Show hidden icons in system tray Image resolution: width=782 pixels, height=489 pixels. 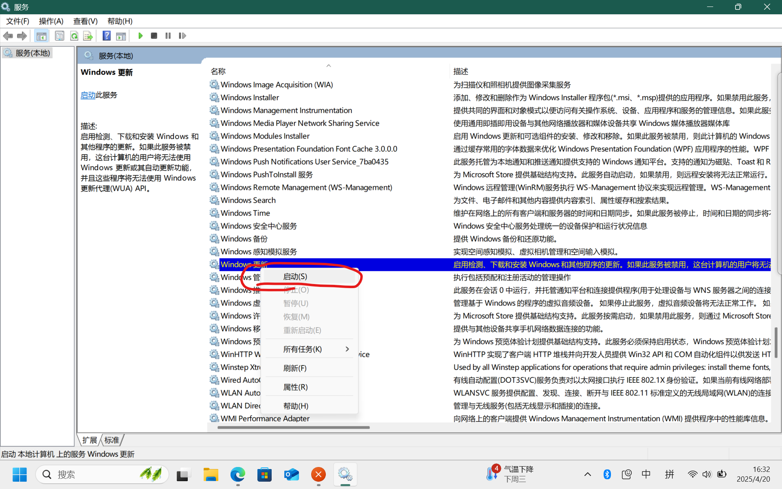[587, 474]
